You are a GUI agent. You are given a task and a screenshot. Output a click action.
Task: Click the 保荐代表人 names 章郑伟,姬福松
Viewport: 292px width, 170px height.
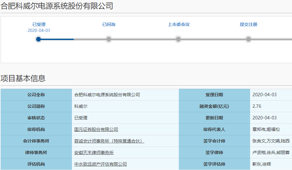coord(266,129)
